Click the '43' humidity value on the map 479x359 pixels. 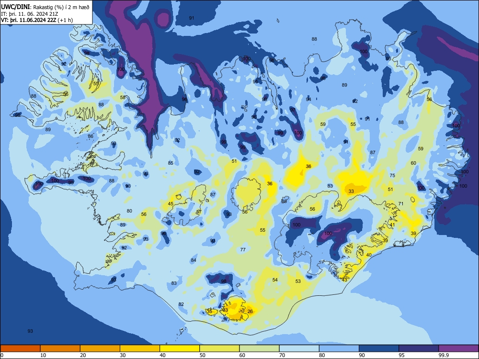344,280
